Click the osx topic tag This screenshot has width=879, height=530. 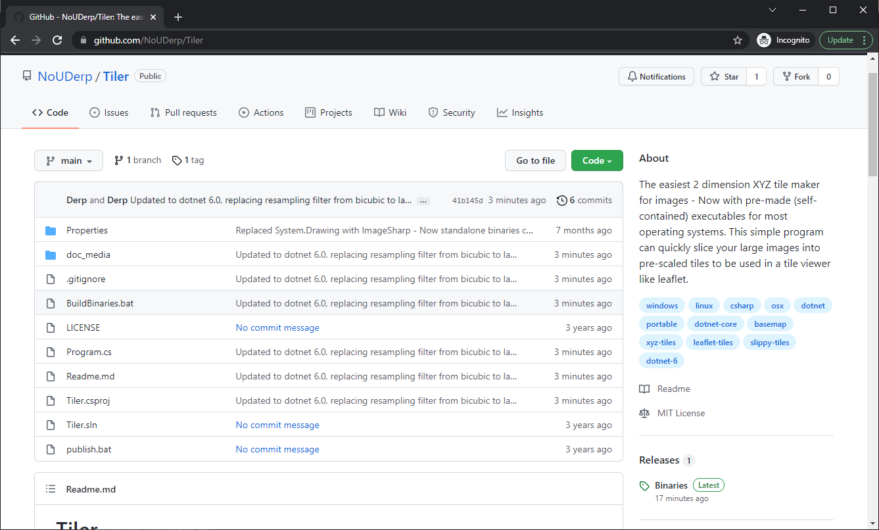[777, 305]
